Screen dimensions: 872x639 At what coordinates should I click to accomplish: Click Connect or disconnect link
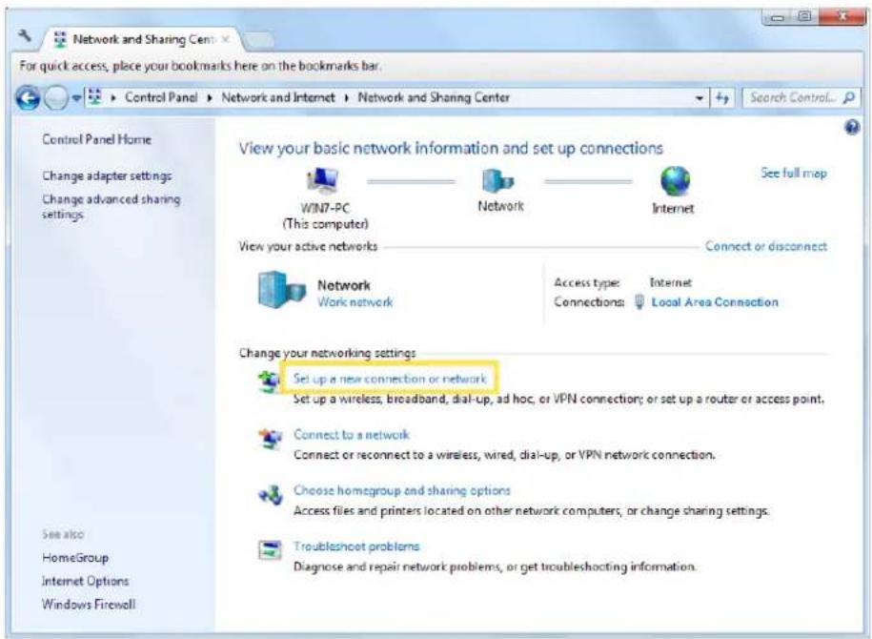tap(766, 246)
